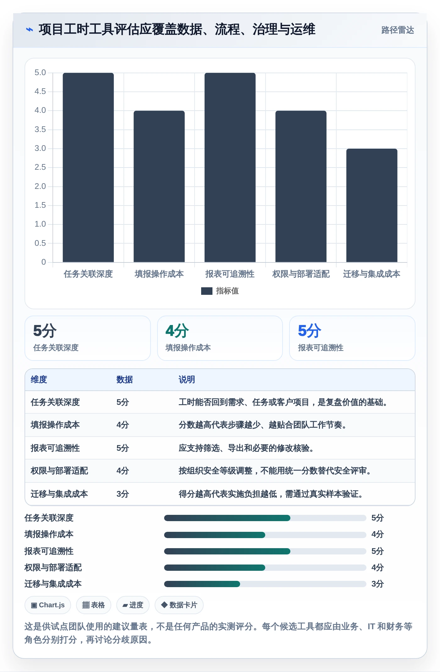Click the description 应支持筛选、导出
440x672 pixels.
[246, 448]
